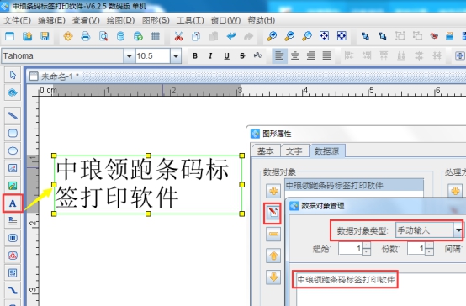The height and width of the screenshot is (306, 466).
Task: Edit data object with pencil icon
Action: click(x=273, y=213)
